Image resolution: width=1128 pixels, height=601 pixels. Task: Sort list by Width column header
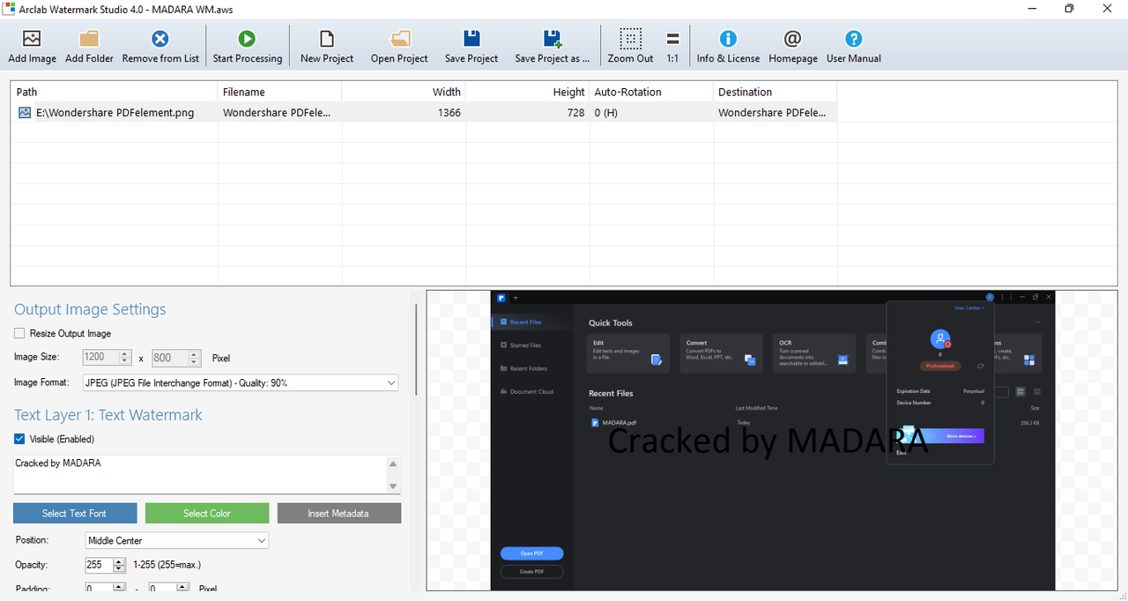[404, 92]
